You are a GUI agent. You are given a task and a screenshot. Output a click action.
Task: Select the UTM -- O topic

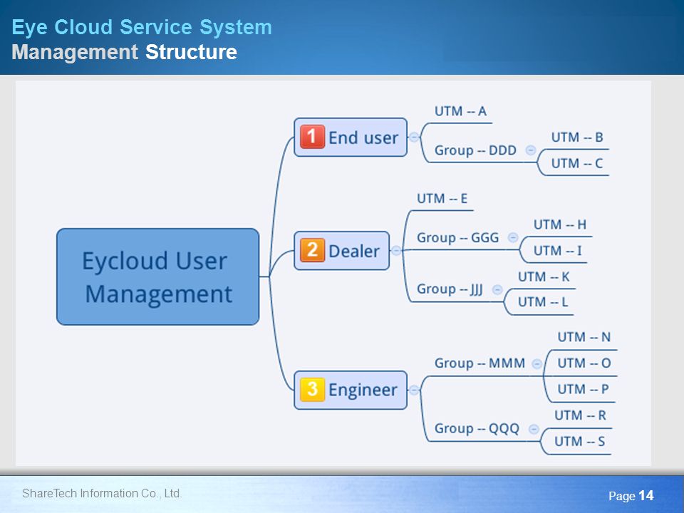click(x=584, y=363)
